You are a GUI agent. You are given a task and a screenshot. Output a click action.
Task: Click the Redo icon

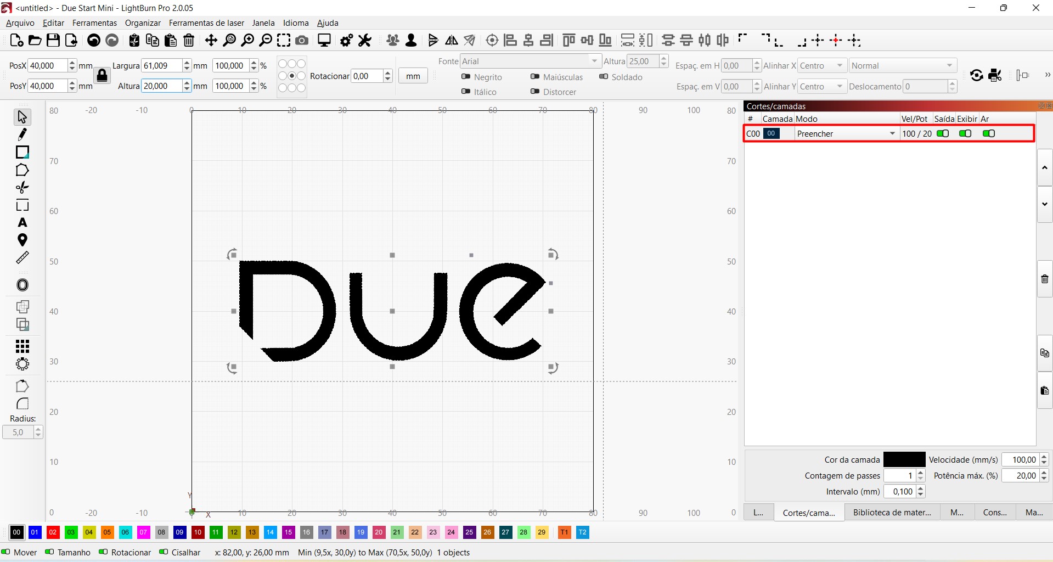(112, 40)
